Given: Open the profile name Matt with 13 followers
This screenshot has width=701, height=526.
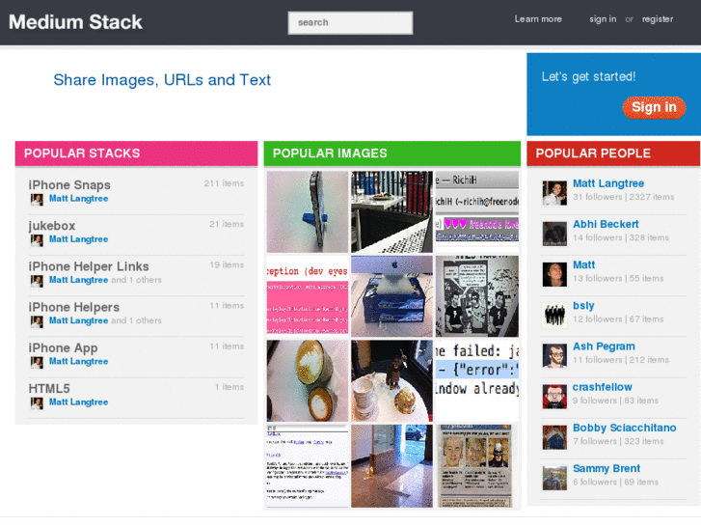Looking at the screenshot, I should click(584, 265).
